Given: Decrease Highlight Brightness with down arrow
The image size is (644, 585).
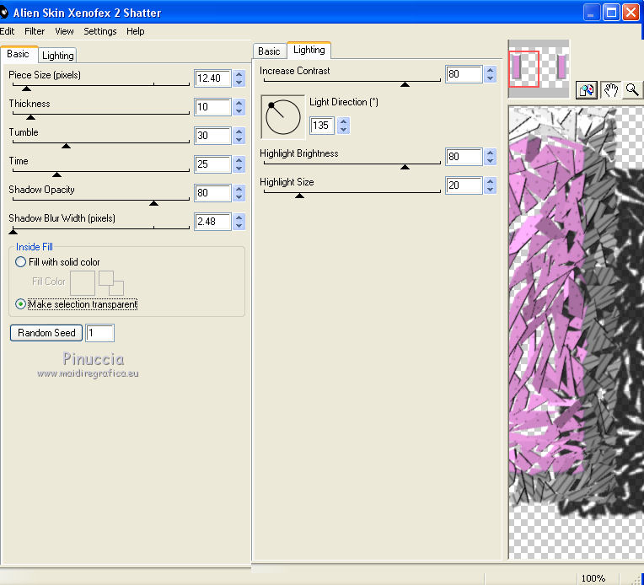Looking at the screenshot, I should click(490, 161).
